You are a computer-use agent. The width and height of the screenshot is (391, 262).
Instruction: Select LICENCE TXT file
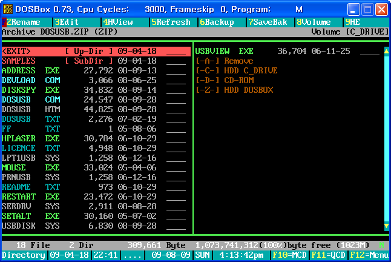[94, 148]
